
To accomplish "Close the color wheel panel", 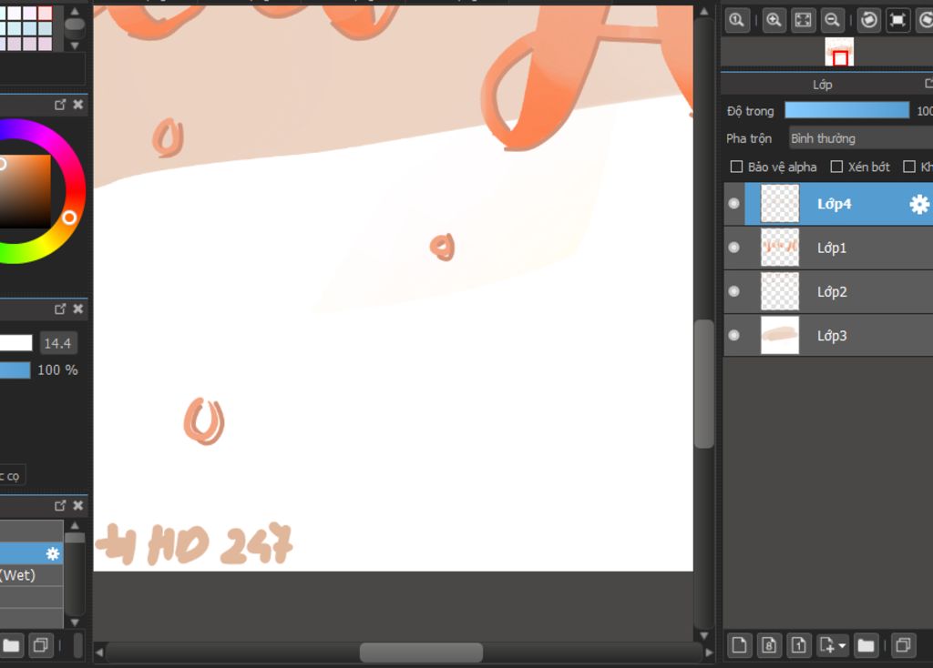I will [78, 105].
